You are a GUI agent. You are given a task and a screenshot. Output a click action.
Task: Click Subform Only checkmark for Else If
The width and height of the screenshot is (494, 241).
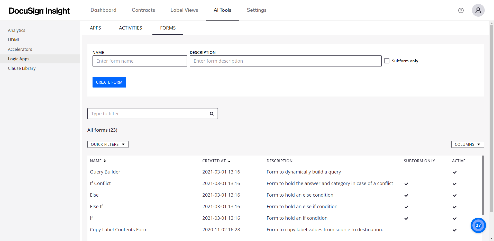pos(406,207)
